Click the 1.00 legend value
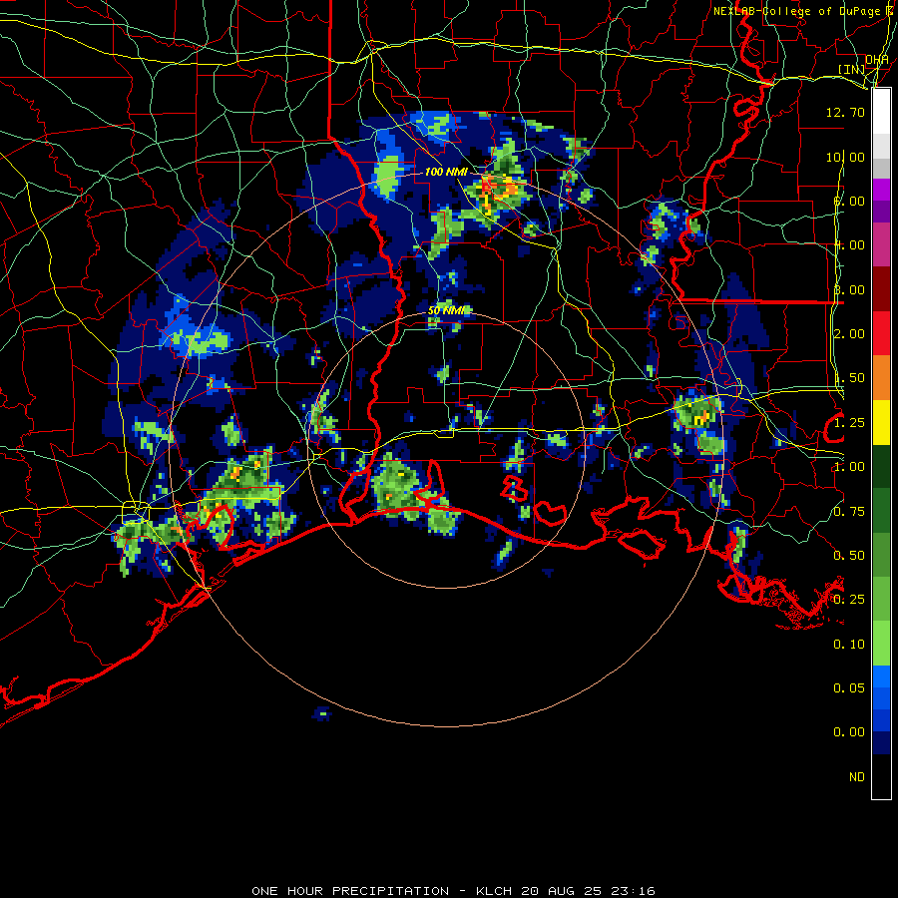Viewport: 898px width, 898px height. [x=849, y=467]
